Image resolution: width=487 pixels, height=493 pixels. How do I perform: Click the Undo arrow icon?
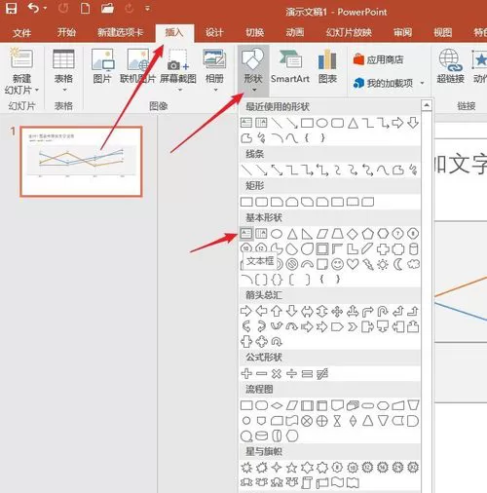coord(33,8)
